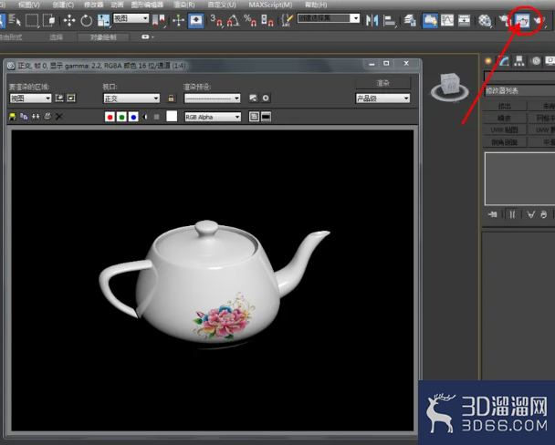Open the Production render mode dropdown

(x=382, y=98)
